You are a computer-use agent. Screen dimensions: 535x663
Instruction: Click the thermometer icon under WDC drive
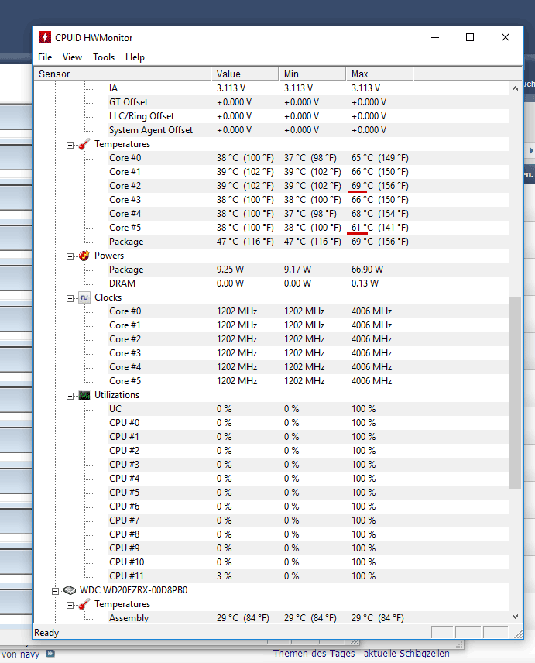(84, 604)
